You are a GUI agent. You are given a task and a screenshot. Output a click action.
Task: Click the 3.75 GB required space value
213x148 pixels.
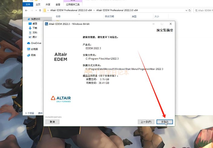pos(104,79)
